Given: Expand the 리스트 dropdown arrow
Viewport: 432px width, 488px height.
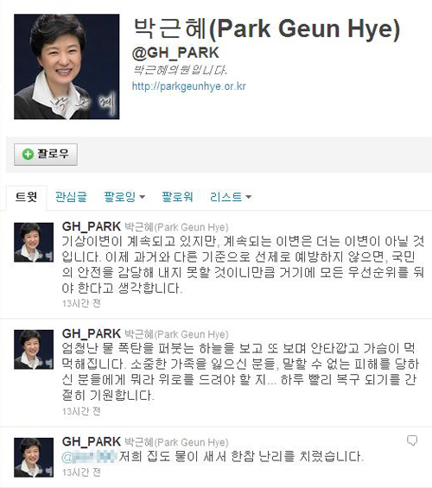Looking at the screenshot, I should (x=248, y=197).
